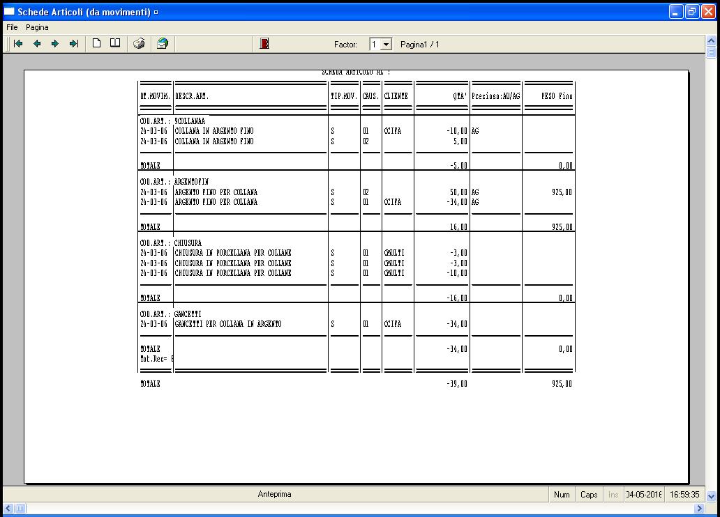Click the vertical scrollbar thumb

coord(711,53)
